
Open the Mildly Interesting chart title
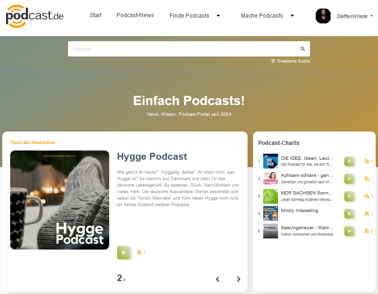click(299, 211)
